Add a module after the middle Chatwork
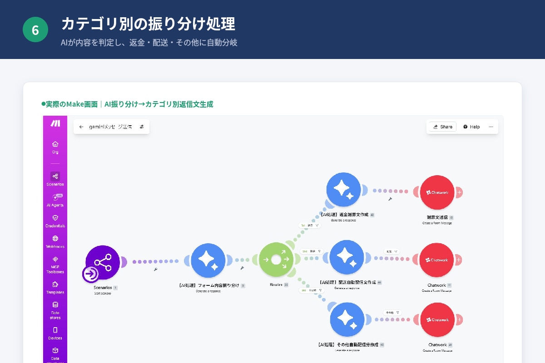 point(459,260)
